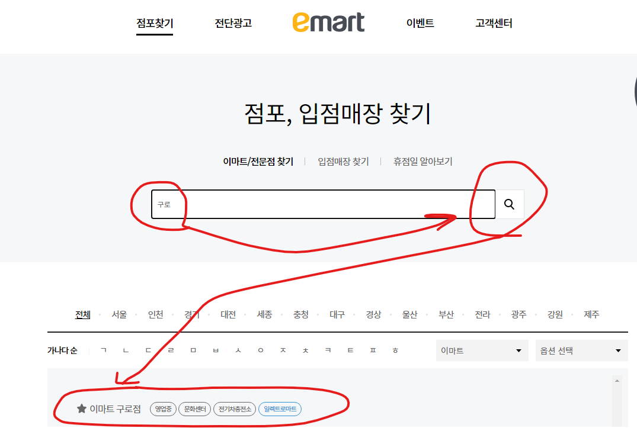Filter stores by 인천 region
The image size is (637, 428).
(x=156, y=314)
